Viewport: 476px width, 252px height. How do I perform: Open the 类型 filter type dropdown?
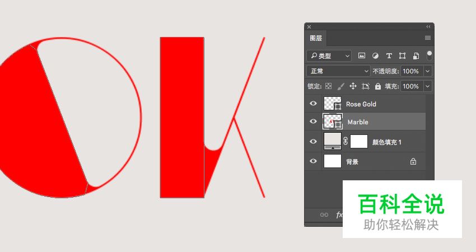point(329,56)
